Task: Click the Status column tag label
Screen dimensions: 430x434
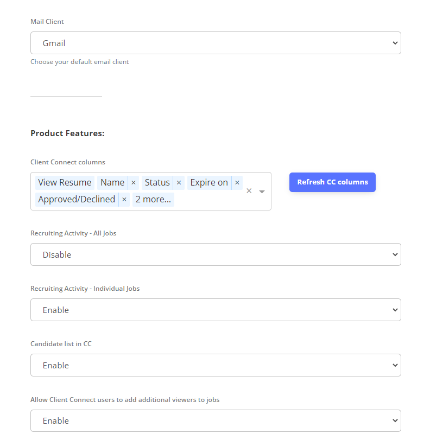Action: tap(157, 183)
